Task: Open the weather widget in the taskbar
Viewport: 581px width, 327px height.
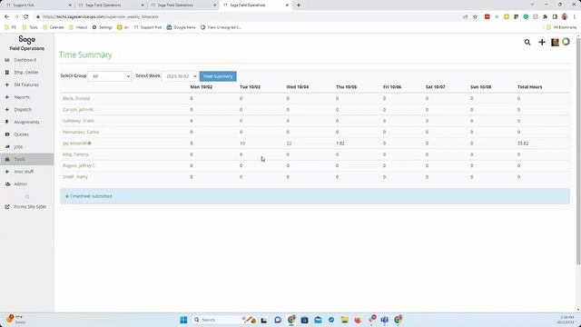Action: (15, 320)
